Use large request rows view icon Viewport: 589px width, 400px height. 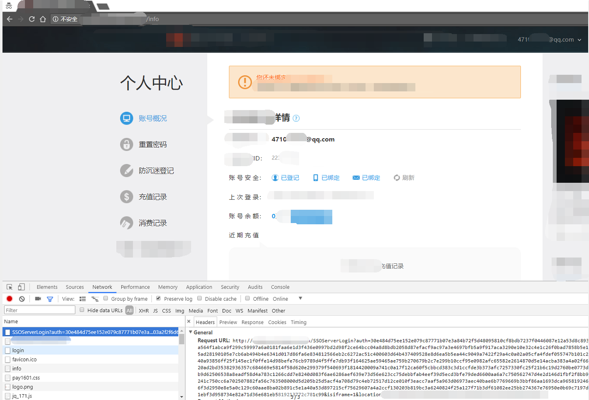coord(83,299)
